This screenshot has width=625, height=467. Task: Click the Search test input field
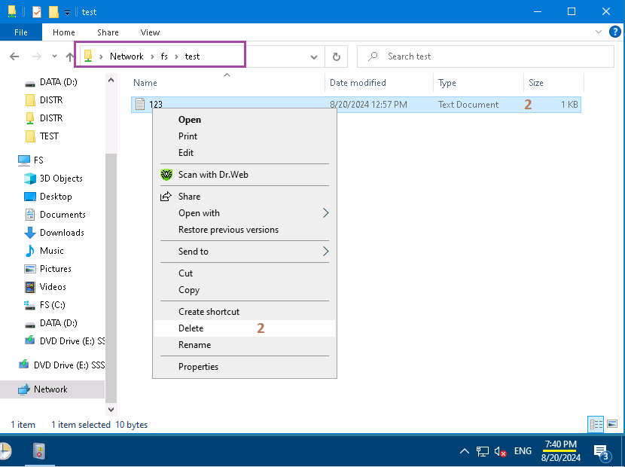pyautogui.click(x=485, y=56)
